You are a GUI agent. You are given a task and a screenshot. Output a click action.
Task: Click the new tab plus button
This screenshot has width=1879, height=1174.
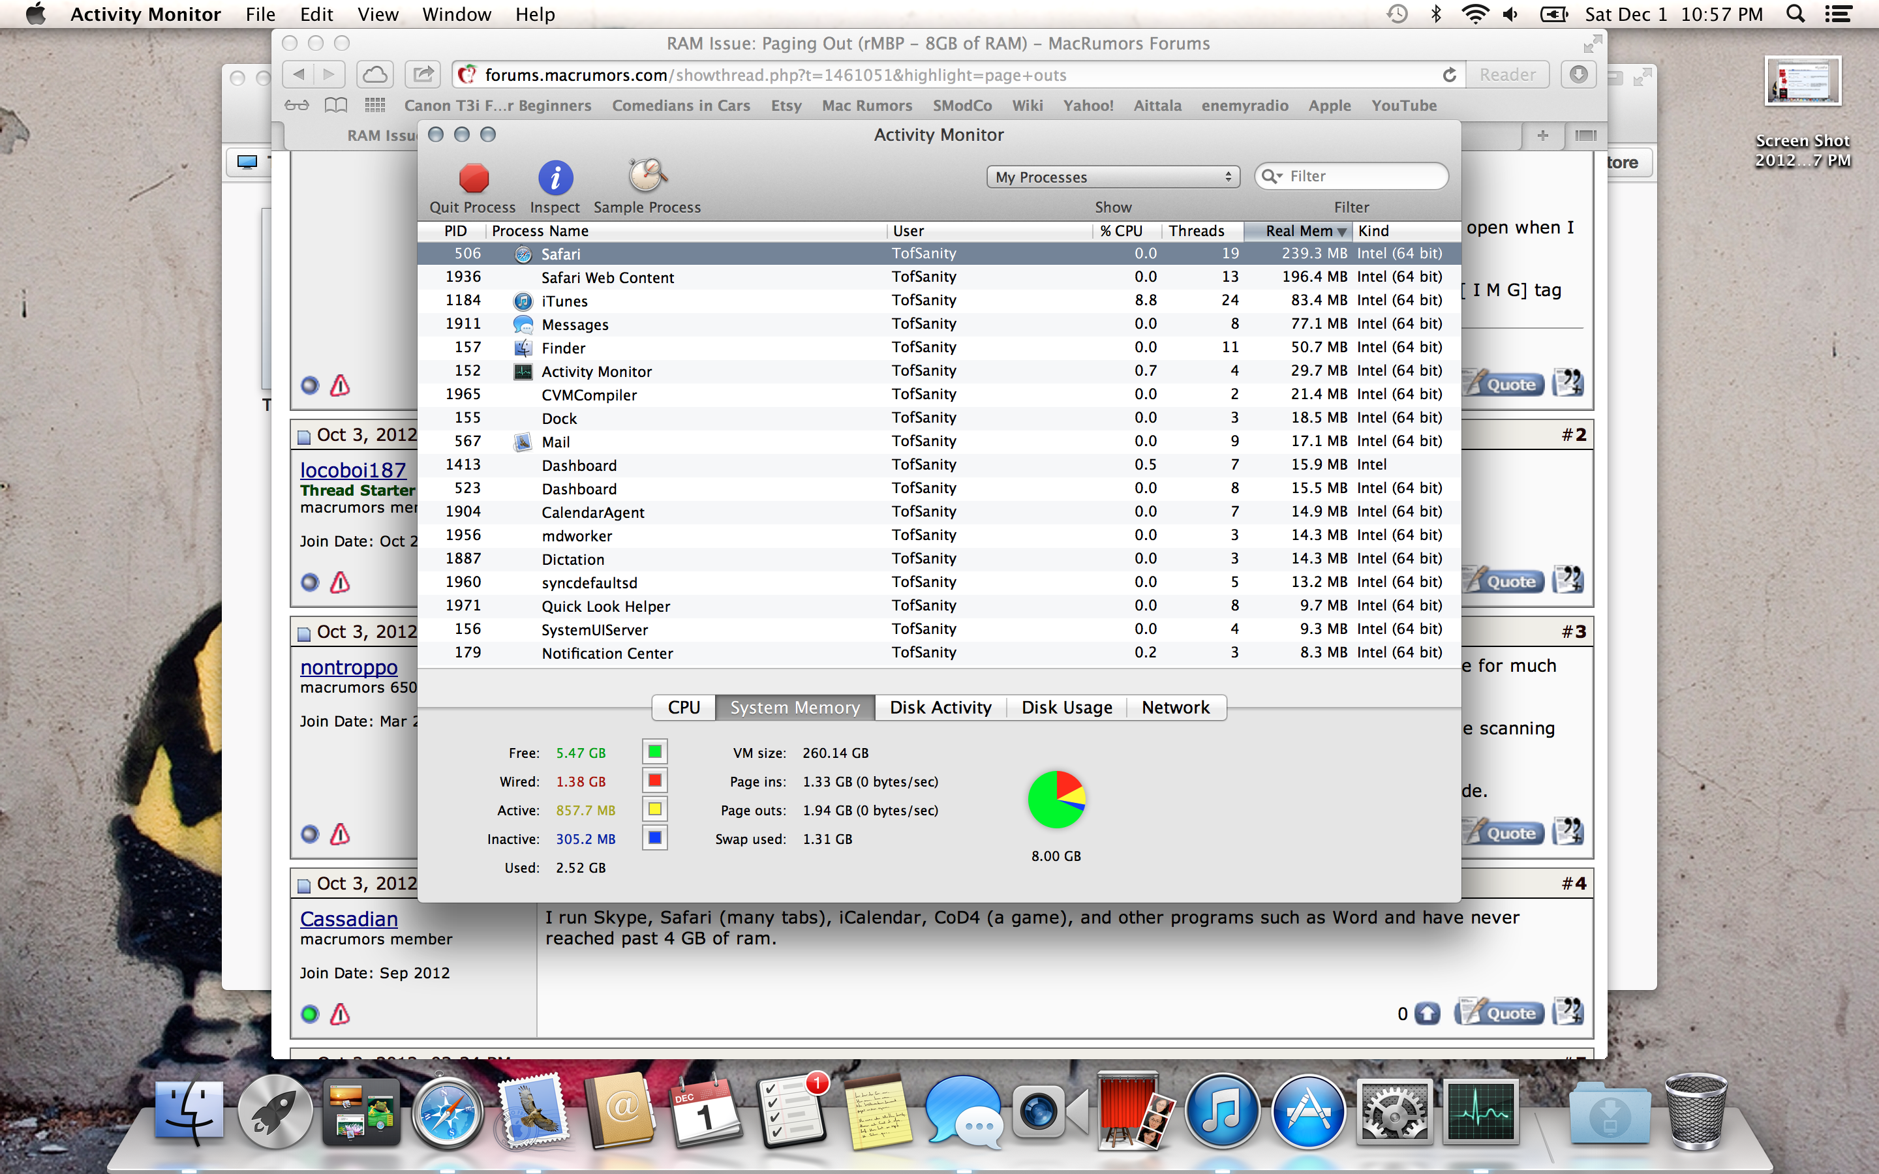[1543, 136]
